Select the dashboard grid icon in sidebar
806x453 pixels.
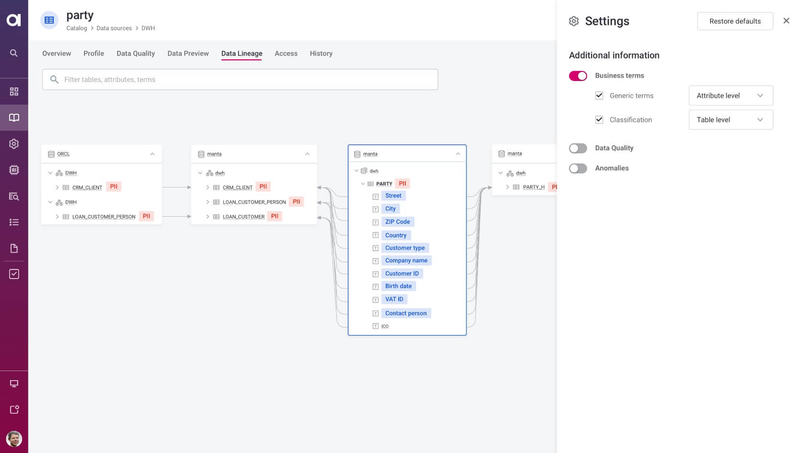(14, 91)
